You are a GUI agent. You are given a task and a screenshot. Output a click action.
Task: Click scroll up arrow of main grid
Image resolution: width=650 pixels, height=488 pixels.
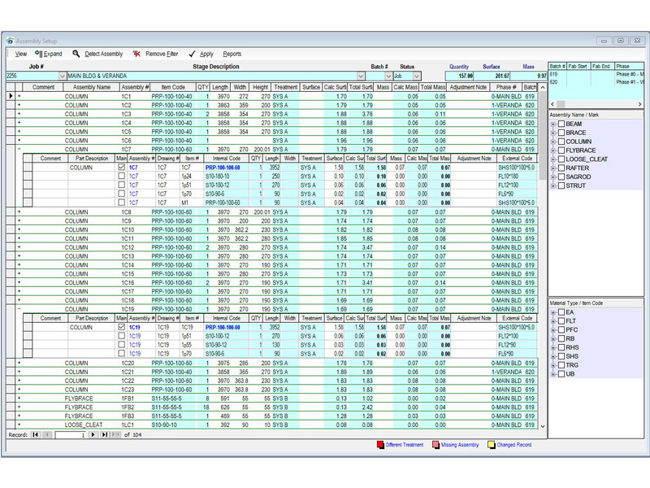[x=542, y=88]
